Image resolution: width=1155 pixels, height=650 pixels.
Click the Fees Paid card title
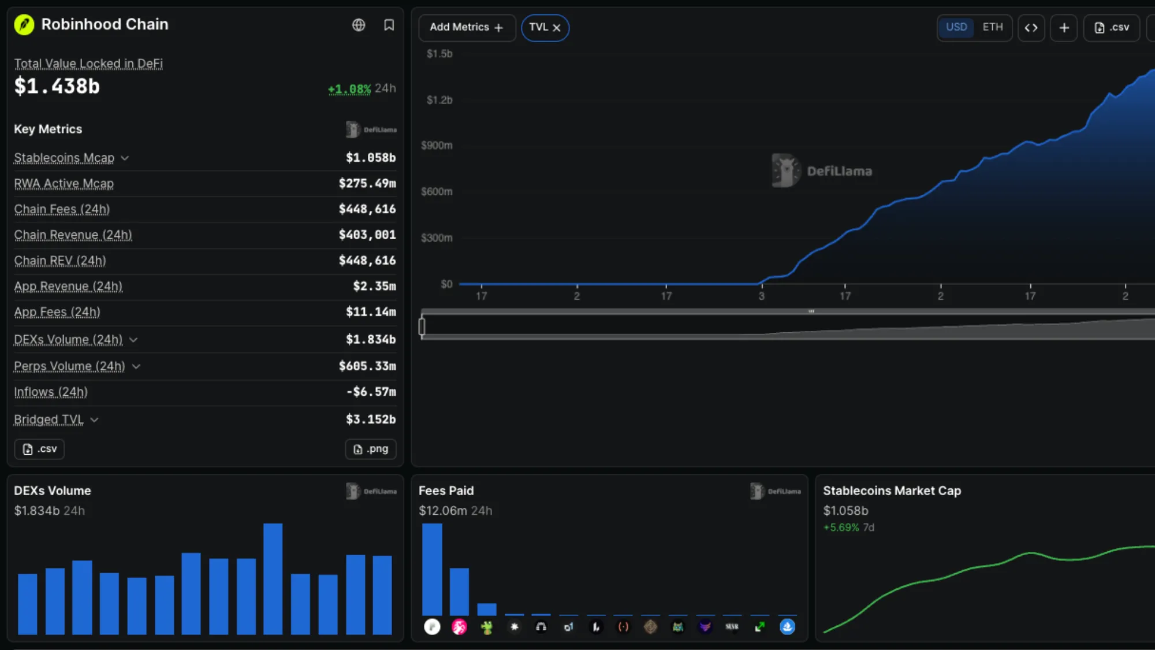(x=446, y=491)
